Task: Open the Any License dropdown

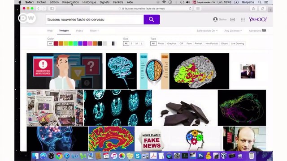Action: click(233, 31)
